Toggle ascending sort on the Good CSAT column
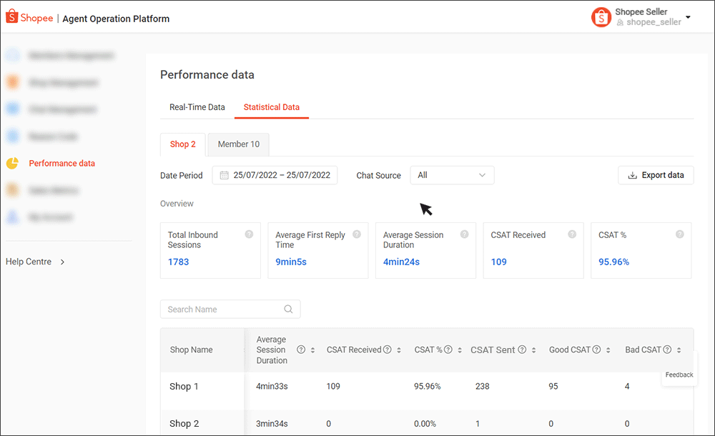The height and width of the screenshot is (436, 715). 608,350
